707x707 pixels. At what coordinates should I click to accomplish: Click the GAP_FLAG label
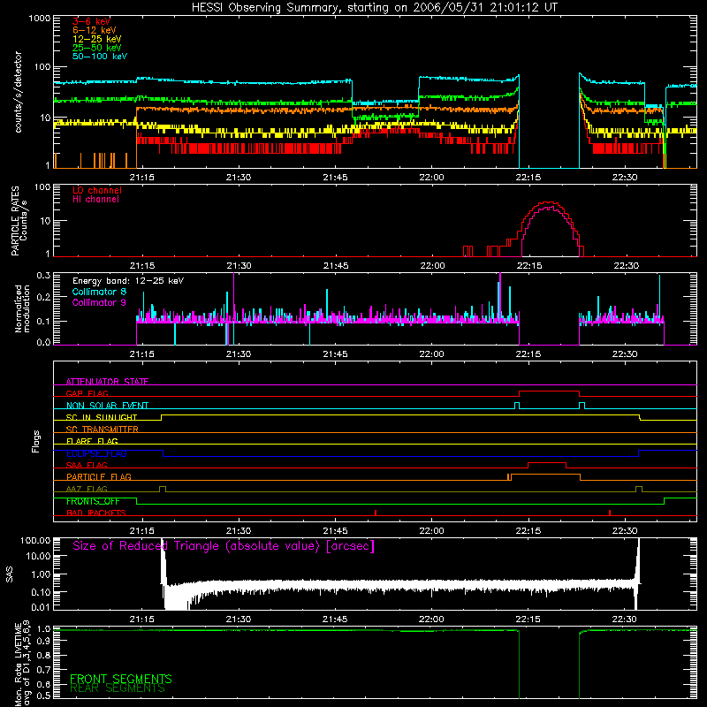[x=87, y=393]
